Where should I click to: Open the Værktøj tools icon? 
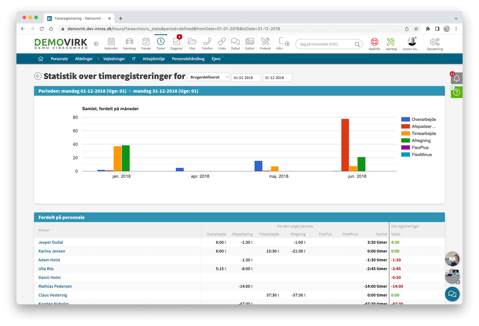click(x=391, y=44)
